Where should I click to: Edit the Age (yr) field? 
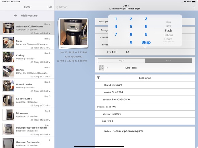tap(145, 121)
